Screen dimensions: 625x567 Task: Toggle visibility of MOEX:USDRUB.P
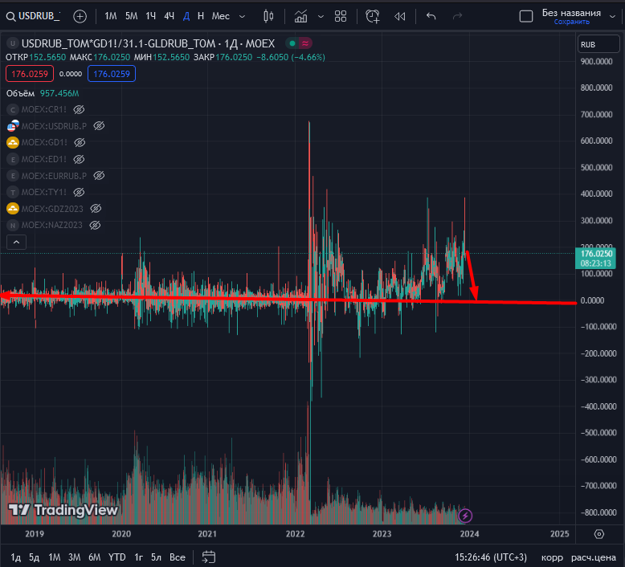99,126
